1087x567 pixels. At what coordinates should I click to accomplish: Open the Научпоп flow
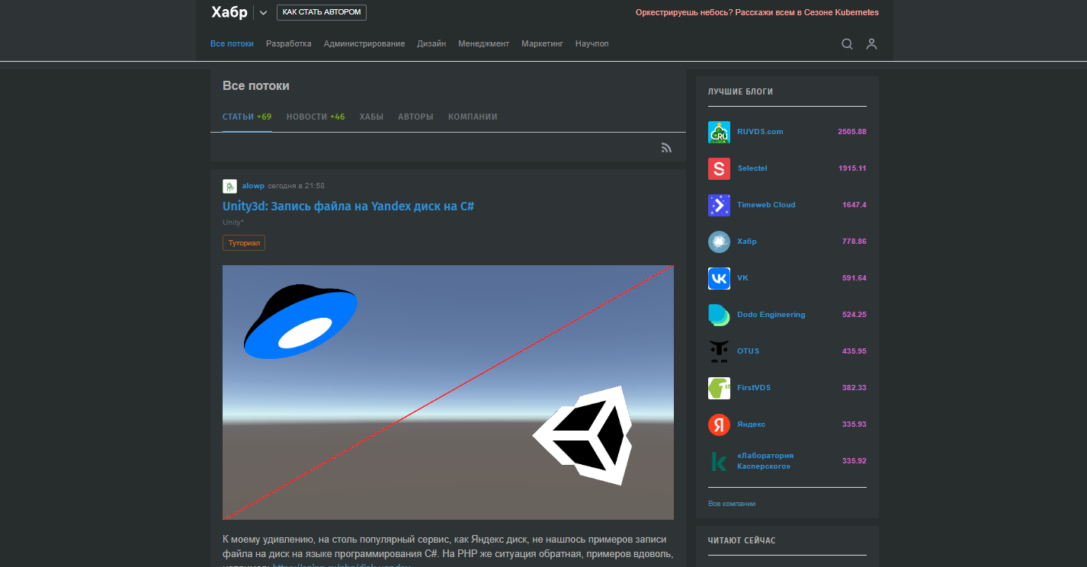592,44
